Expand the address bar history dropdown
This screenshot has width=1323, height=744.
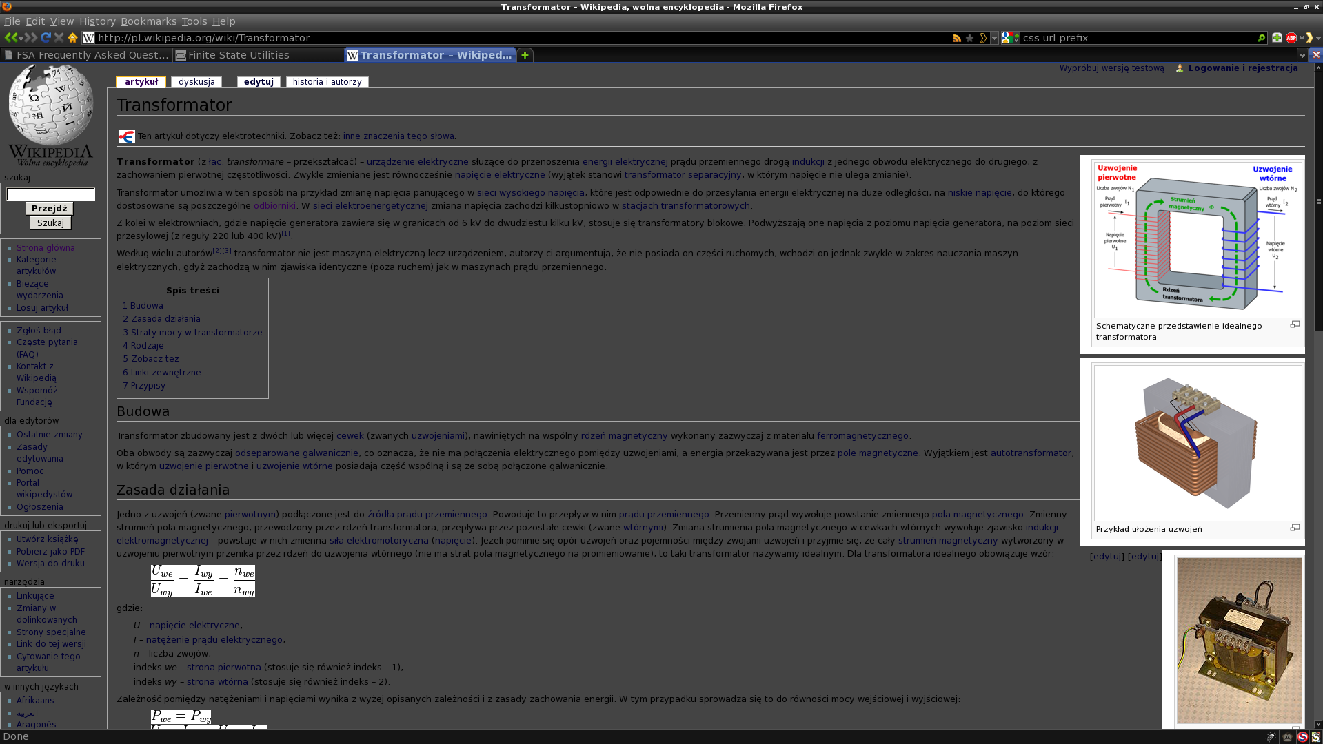pos(994,38)
